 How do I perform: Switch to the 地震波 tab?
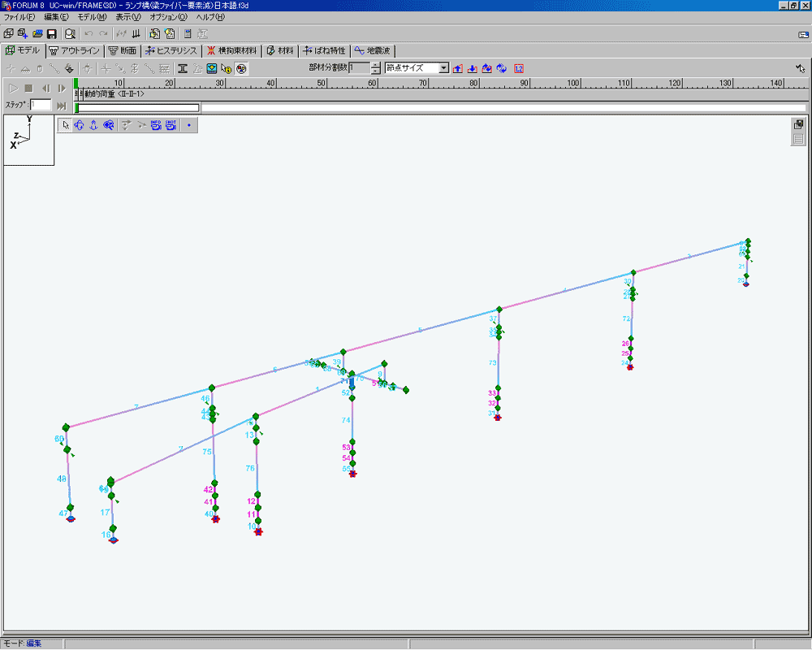coord(372,50)
